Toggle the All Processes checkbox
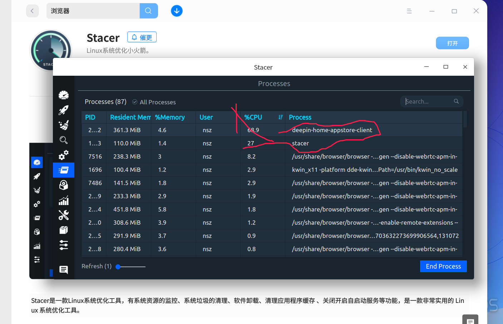This screenshot has width=503, height=324. click(x=135, y=102)
